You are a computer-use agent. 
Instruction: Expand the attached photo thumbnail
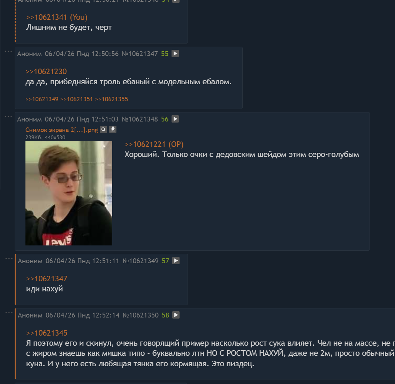pos(69,193)
